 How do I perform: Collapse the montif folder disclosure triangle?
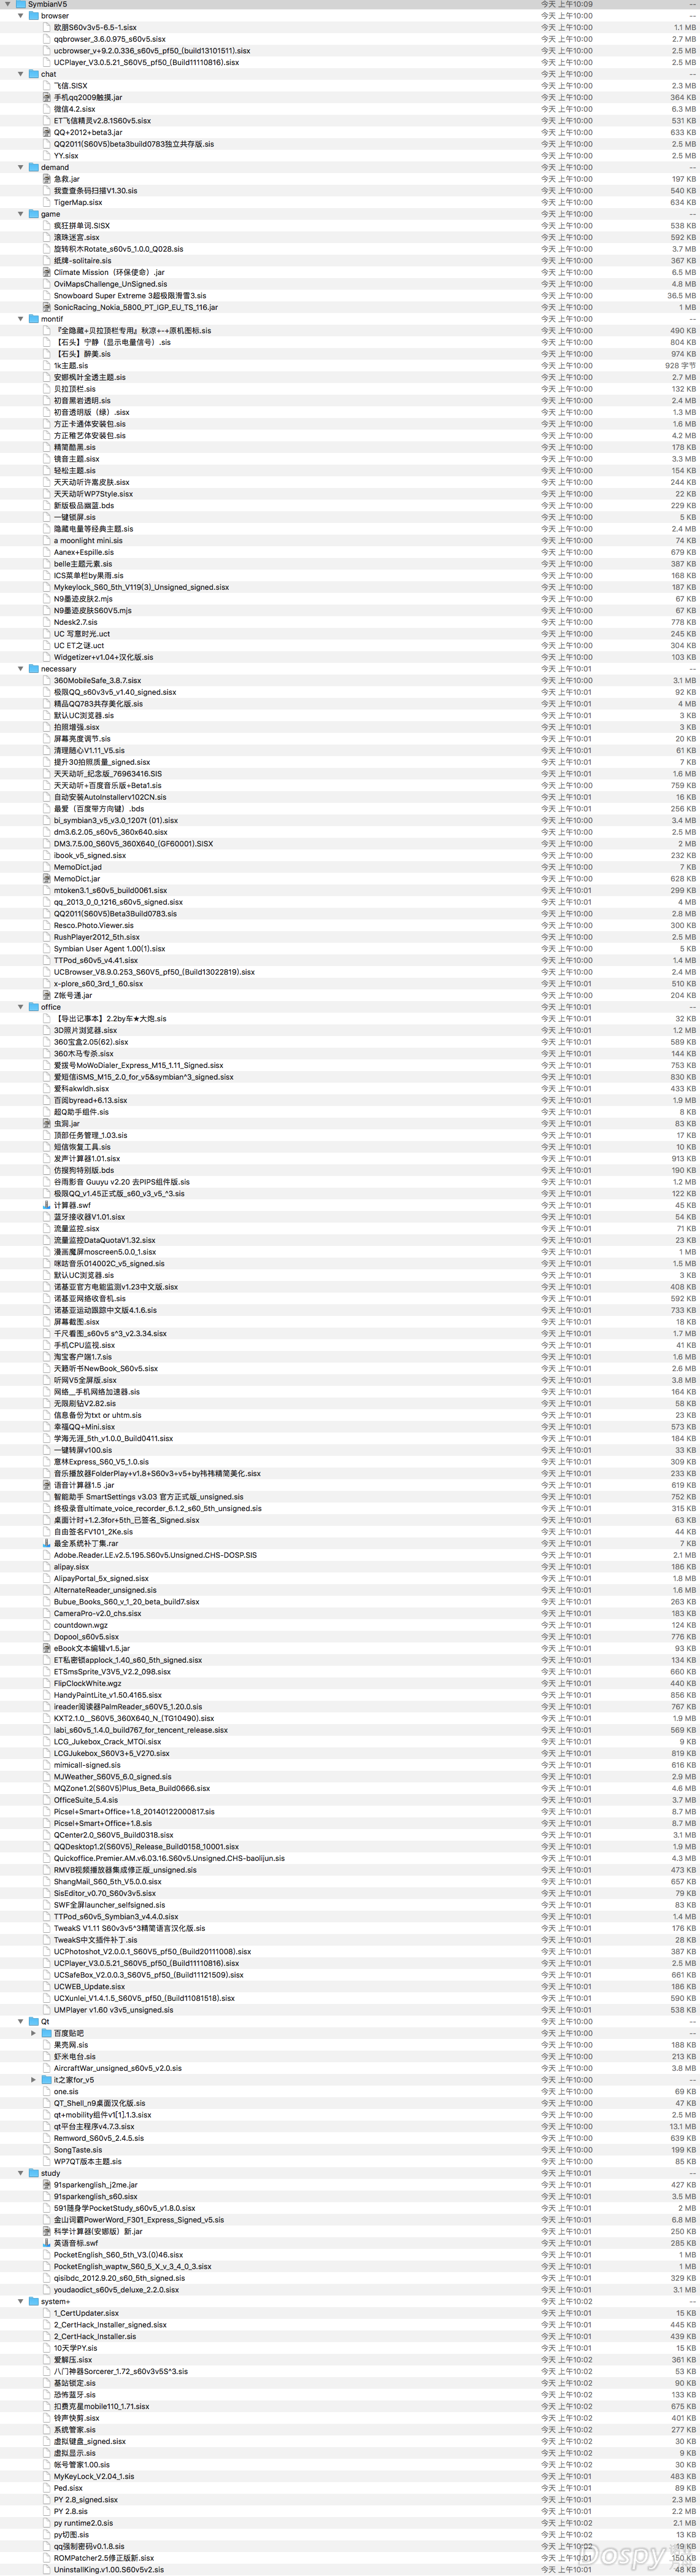(21, 319)
